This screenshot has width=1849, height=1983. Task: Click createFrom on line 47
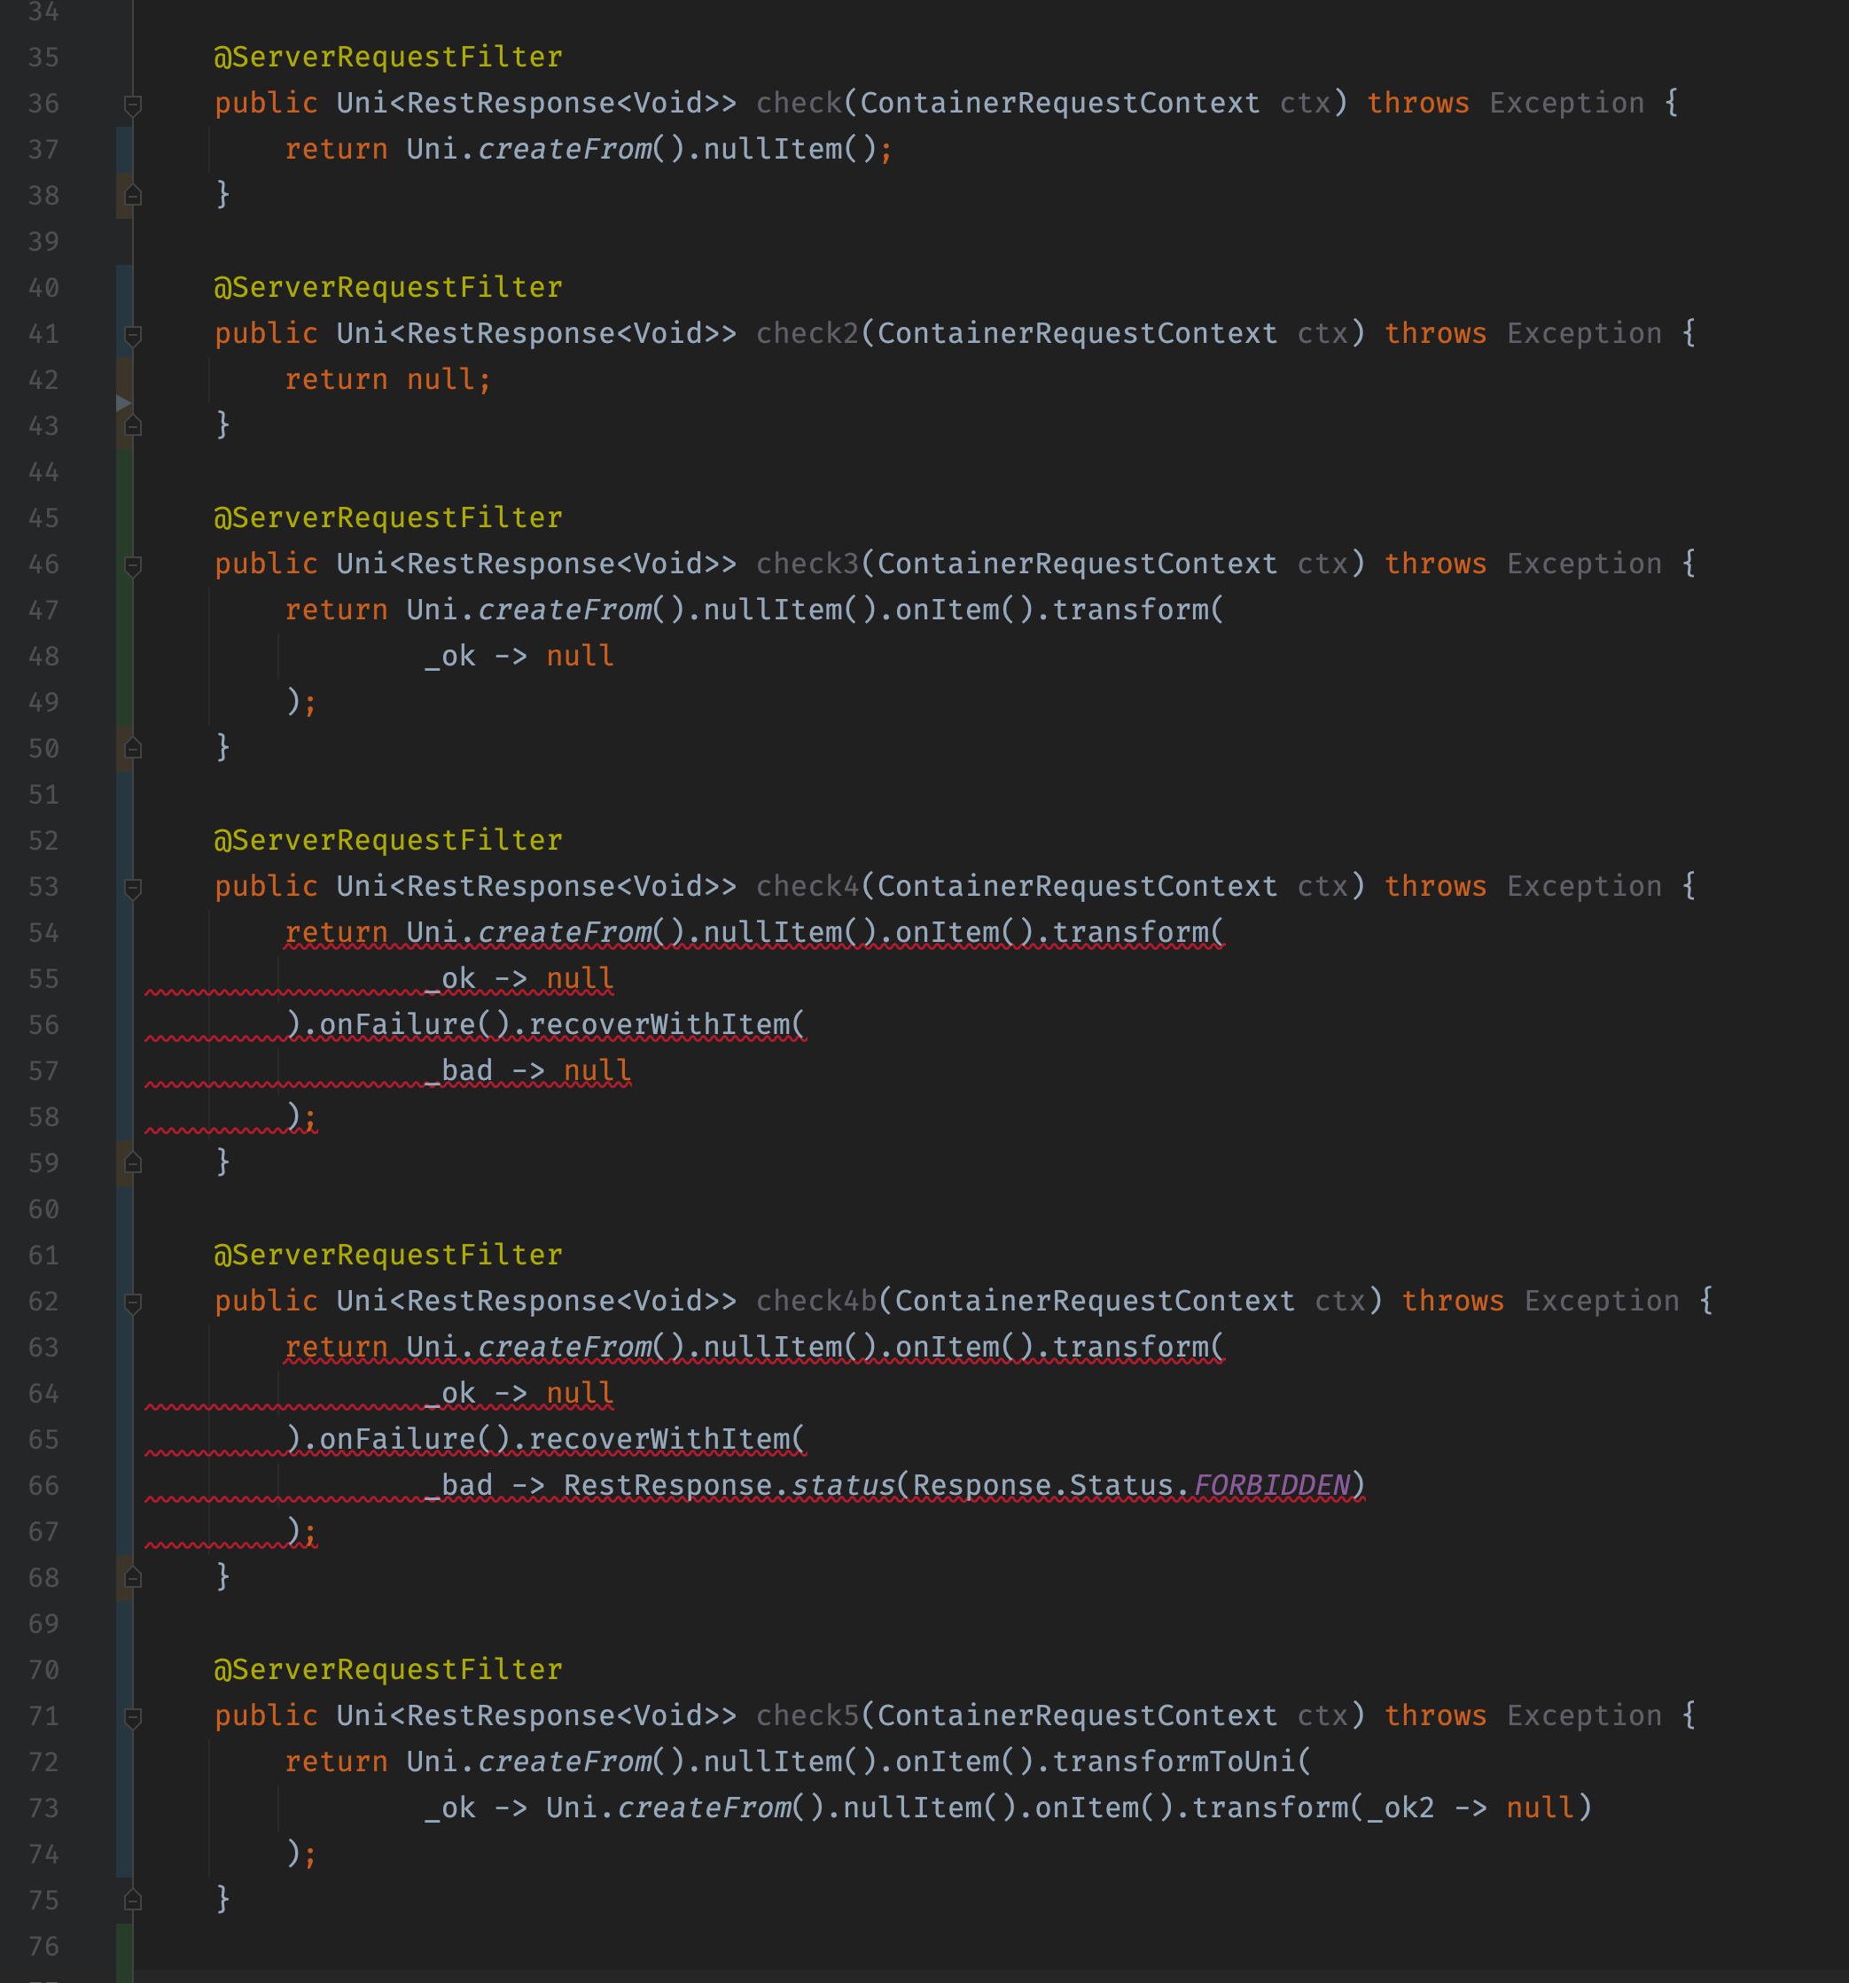(564, 610)
